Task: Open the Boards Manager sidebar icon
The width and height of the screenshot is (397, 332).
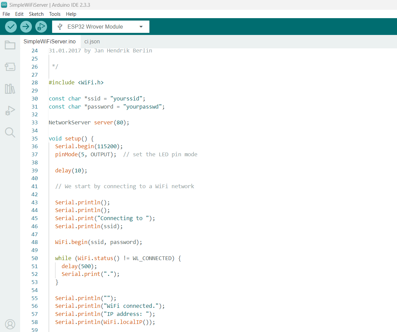Action: [x=10, y=67]
